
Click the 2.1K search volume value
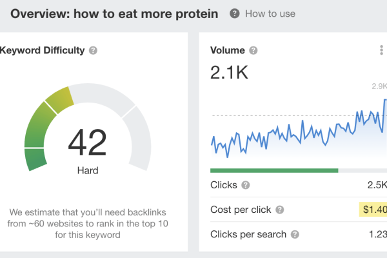coord(229,74)
